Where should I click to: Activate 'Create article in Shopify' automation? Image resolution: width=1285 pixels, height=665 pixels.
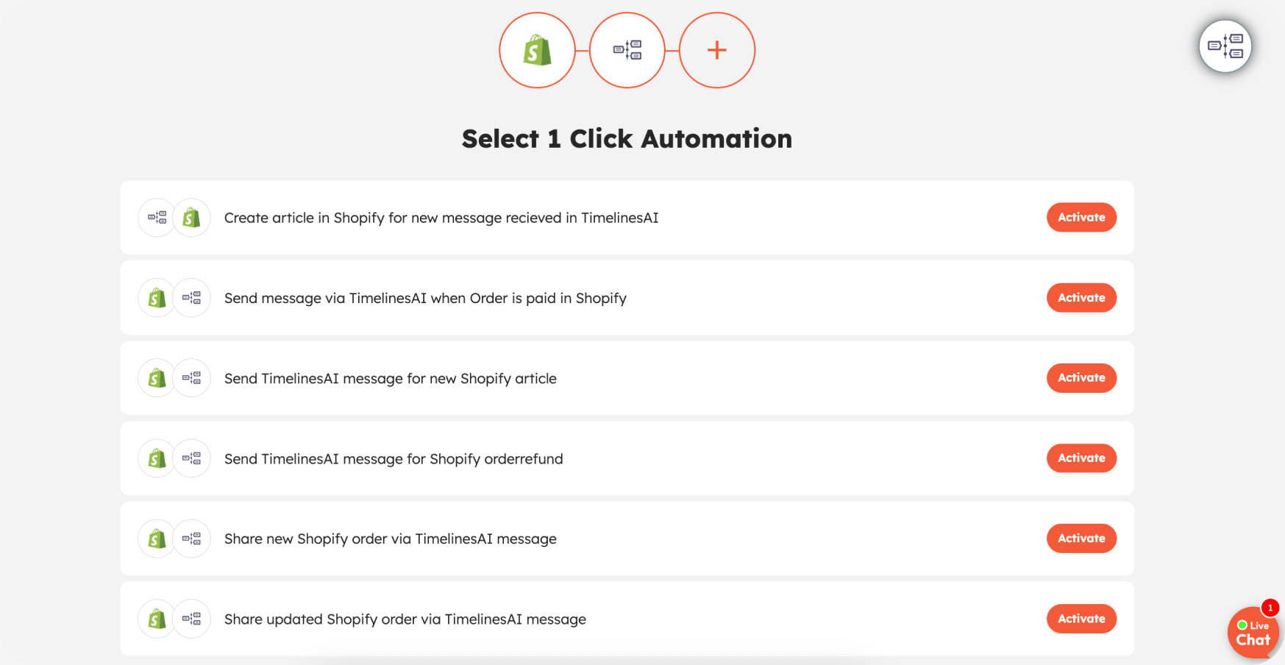point(1081,217)
